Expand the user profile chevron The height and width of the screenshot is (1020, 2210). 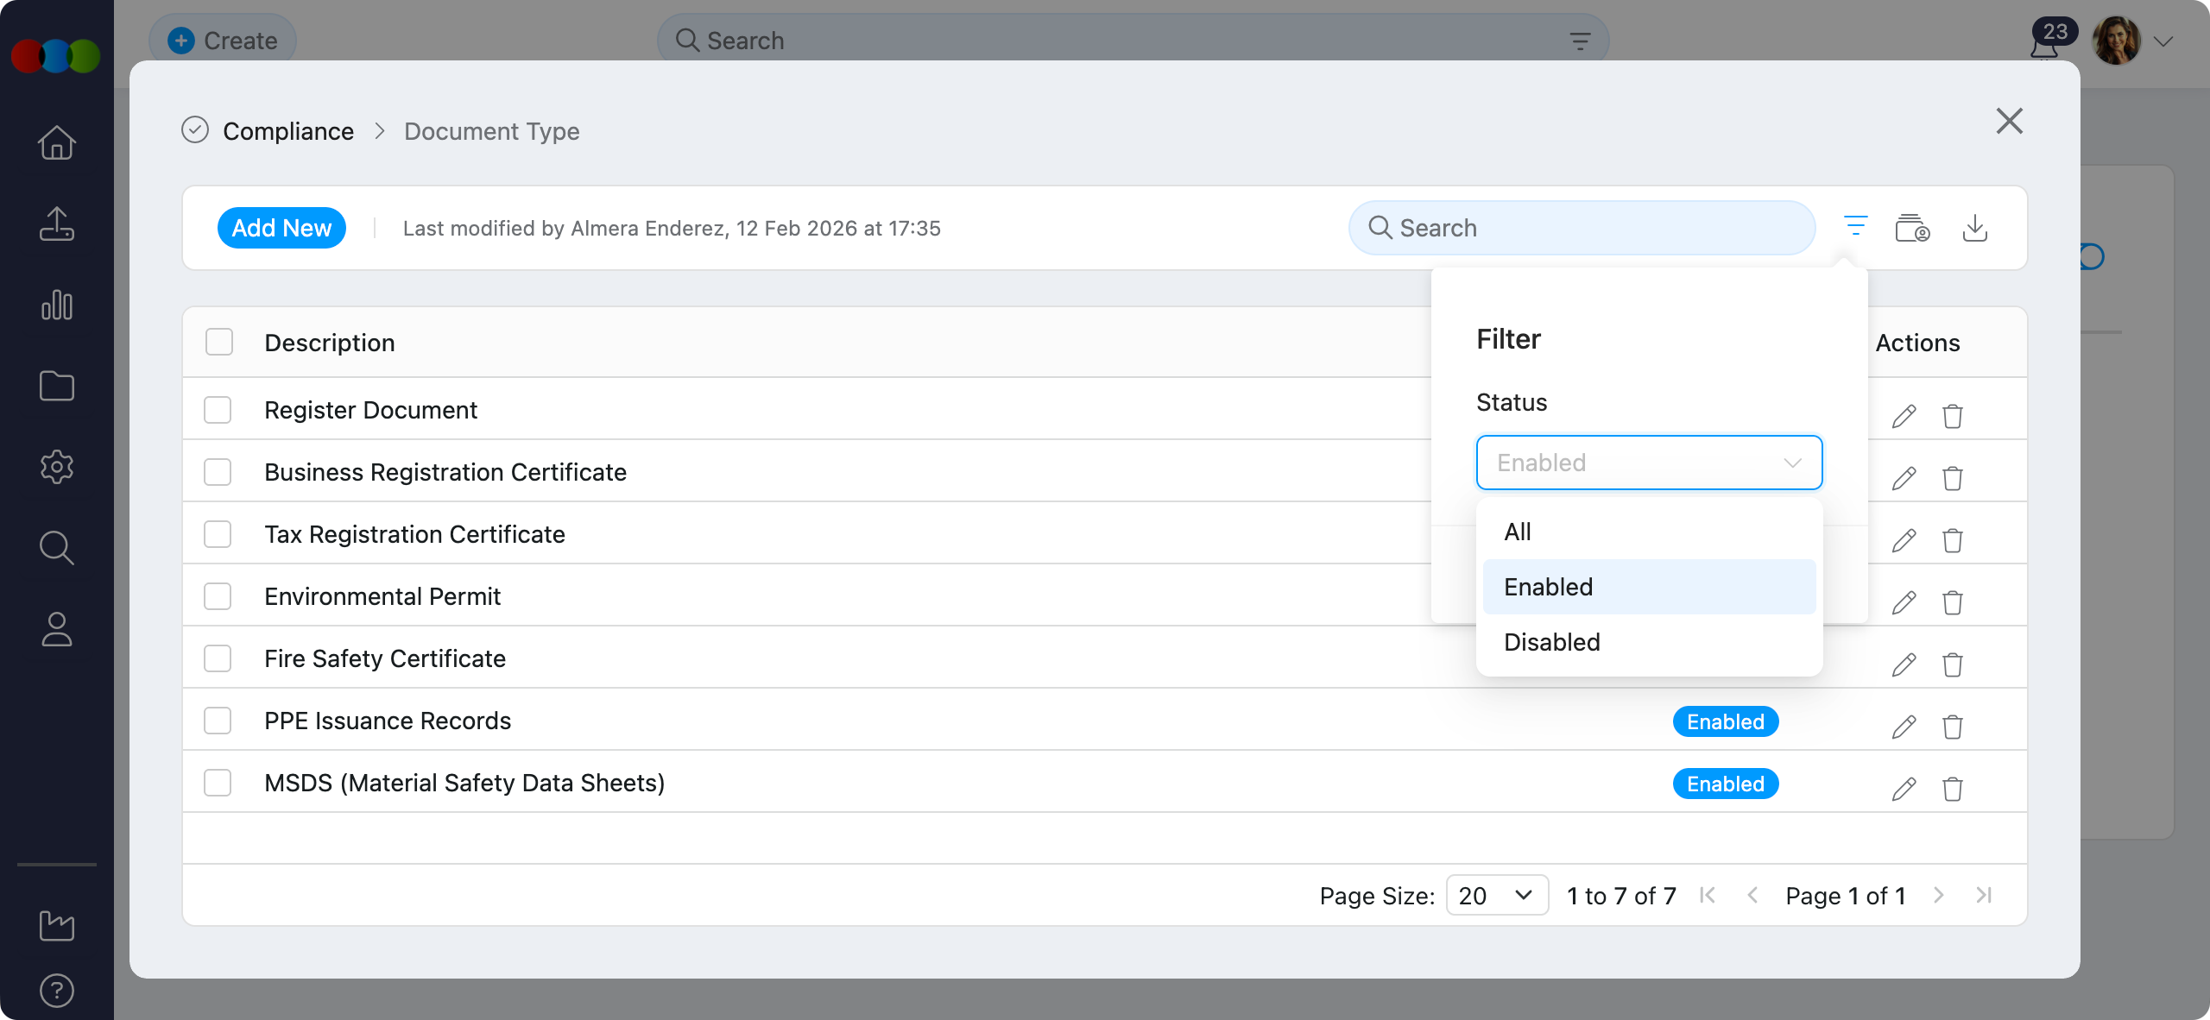[2163, 41]
